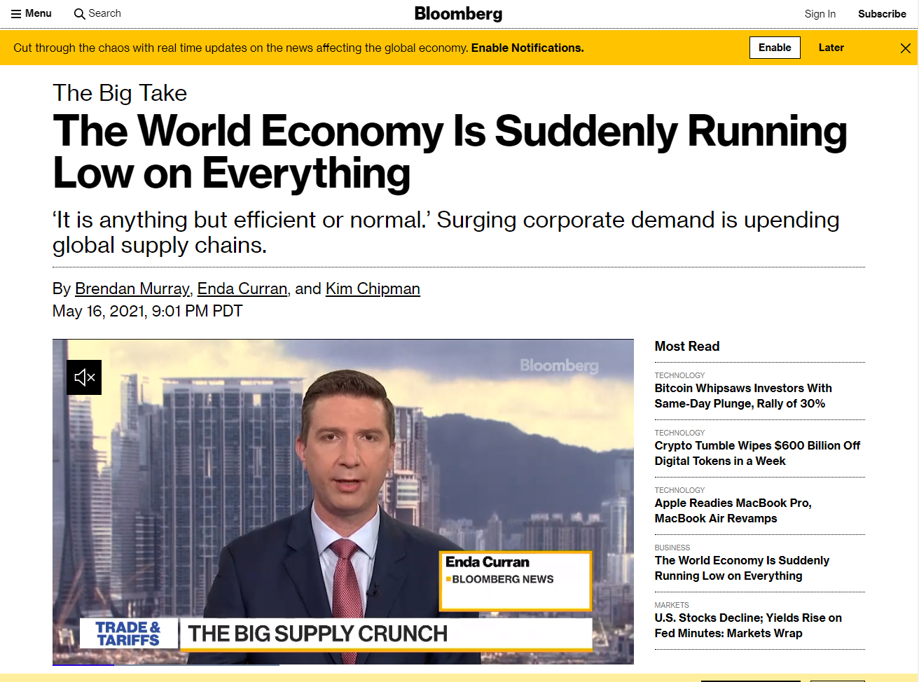
Task: Open Apple Readies MacBook Pro article
Action: click(x=733, y=510)
